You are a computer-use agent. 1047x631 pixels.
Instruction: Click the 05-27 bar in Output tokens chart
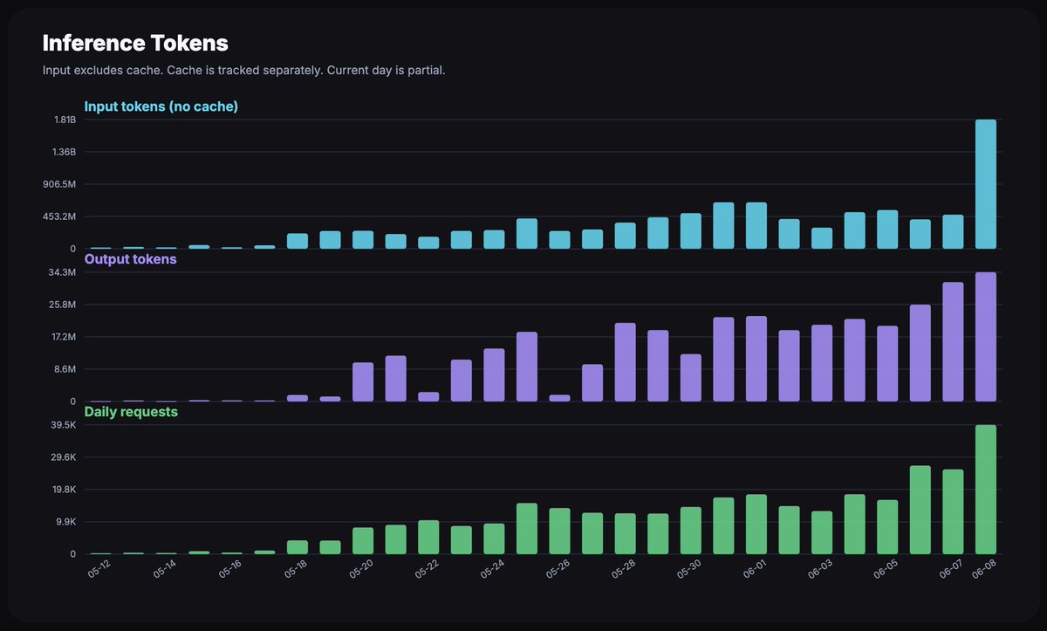592,383
